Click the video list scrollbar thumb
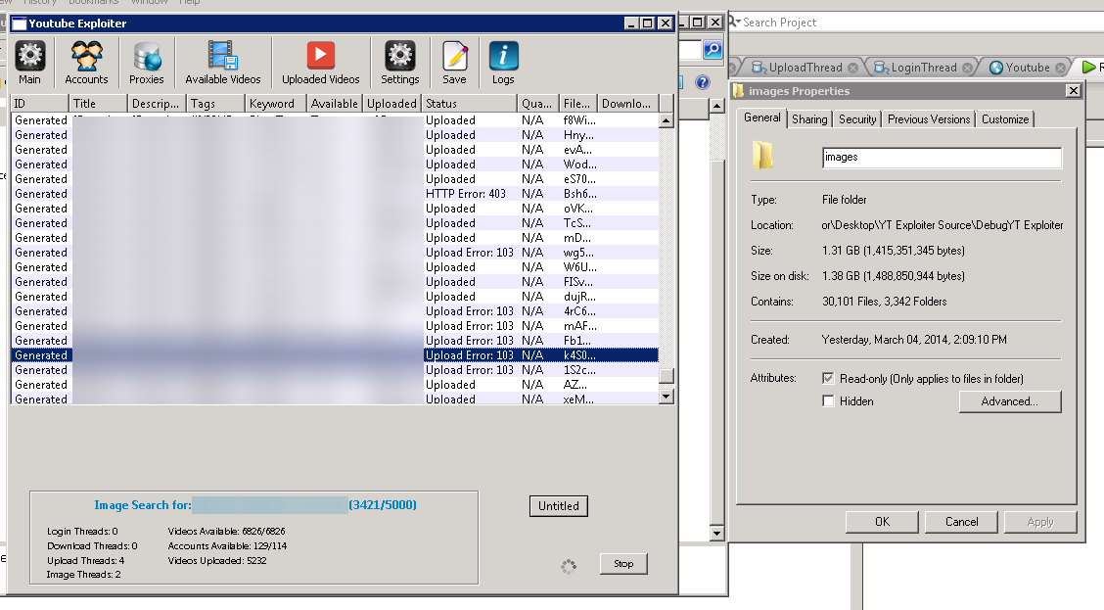1104x610 pixels. pyautogui.click(x=667, y=375)
